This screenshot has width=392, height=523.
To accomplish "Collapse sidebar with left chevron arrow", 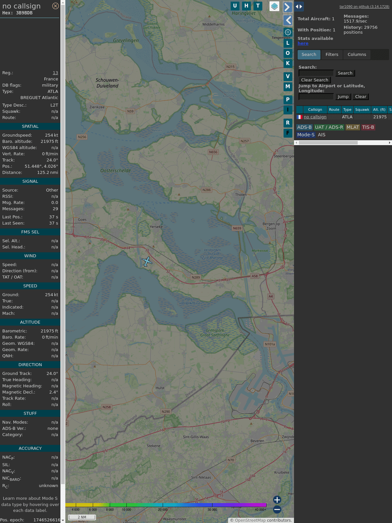I will pos(287,20).
